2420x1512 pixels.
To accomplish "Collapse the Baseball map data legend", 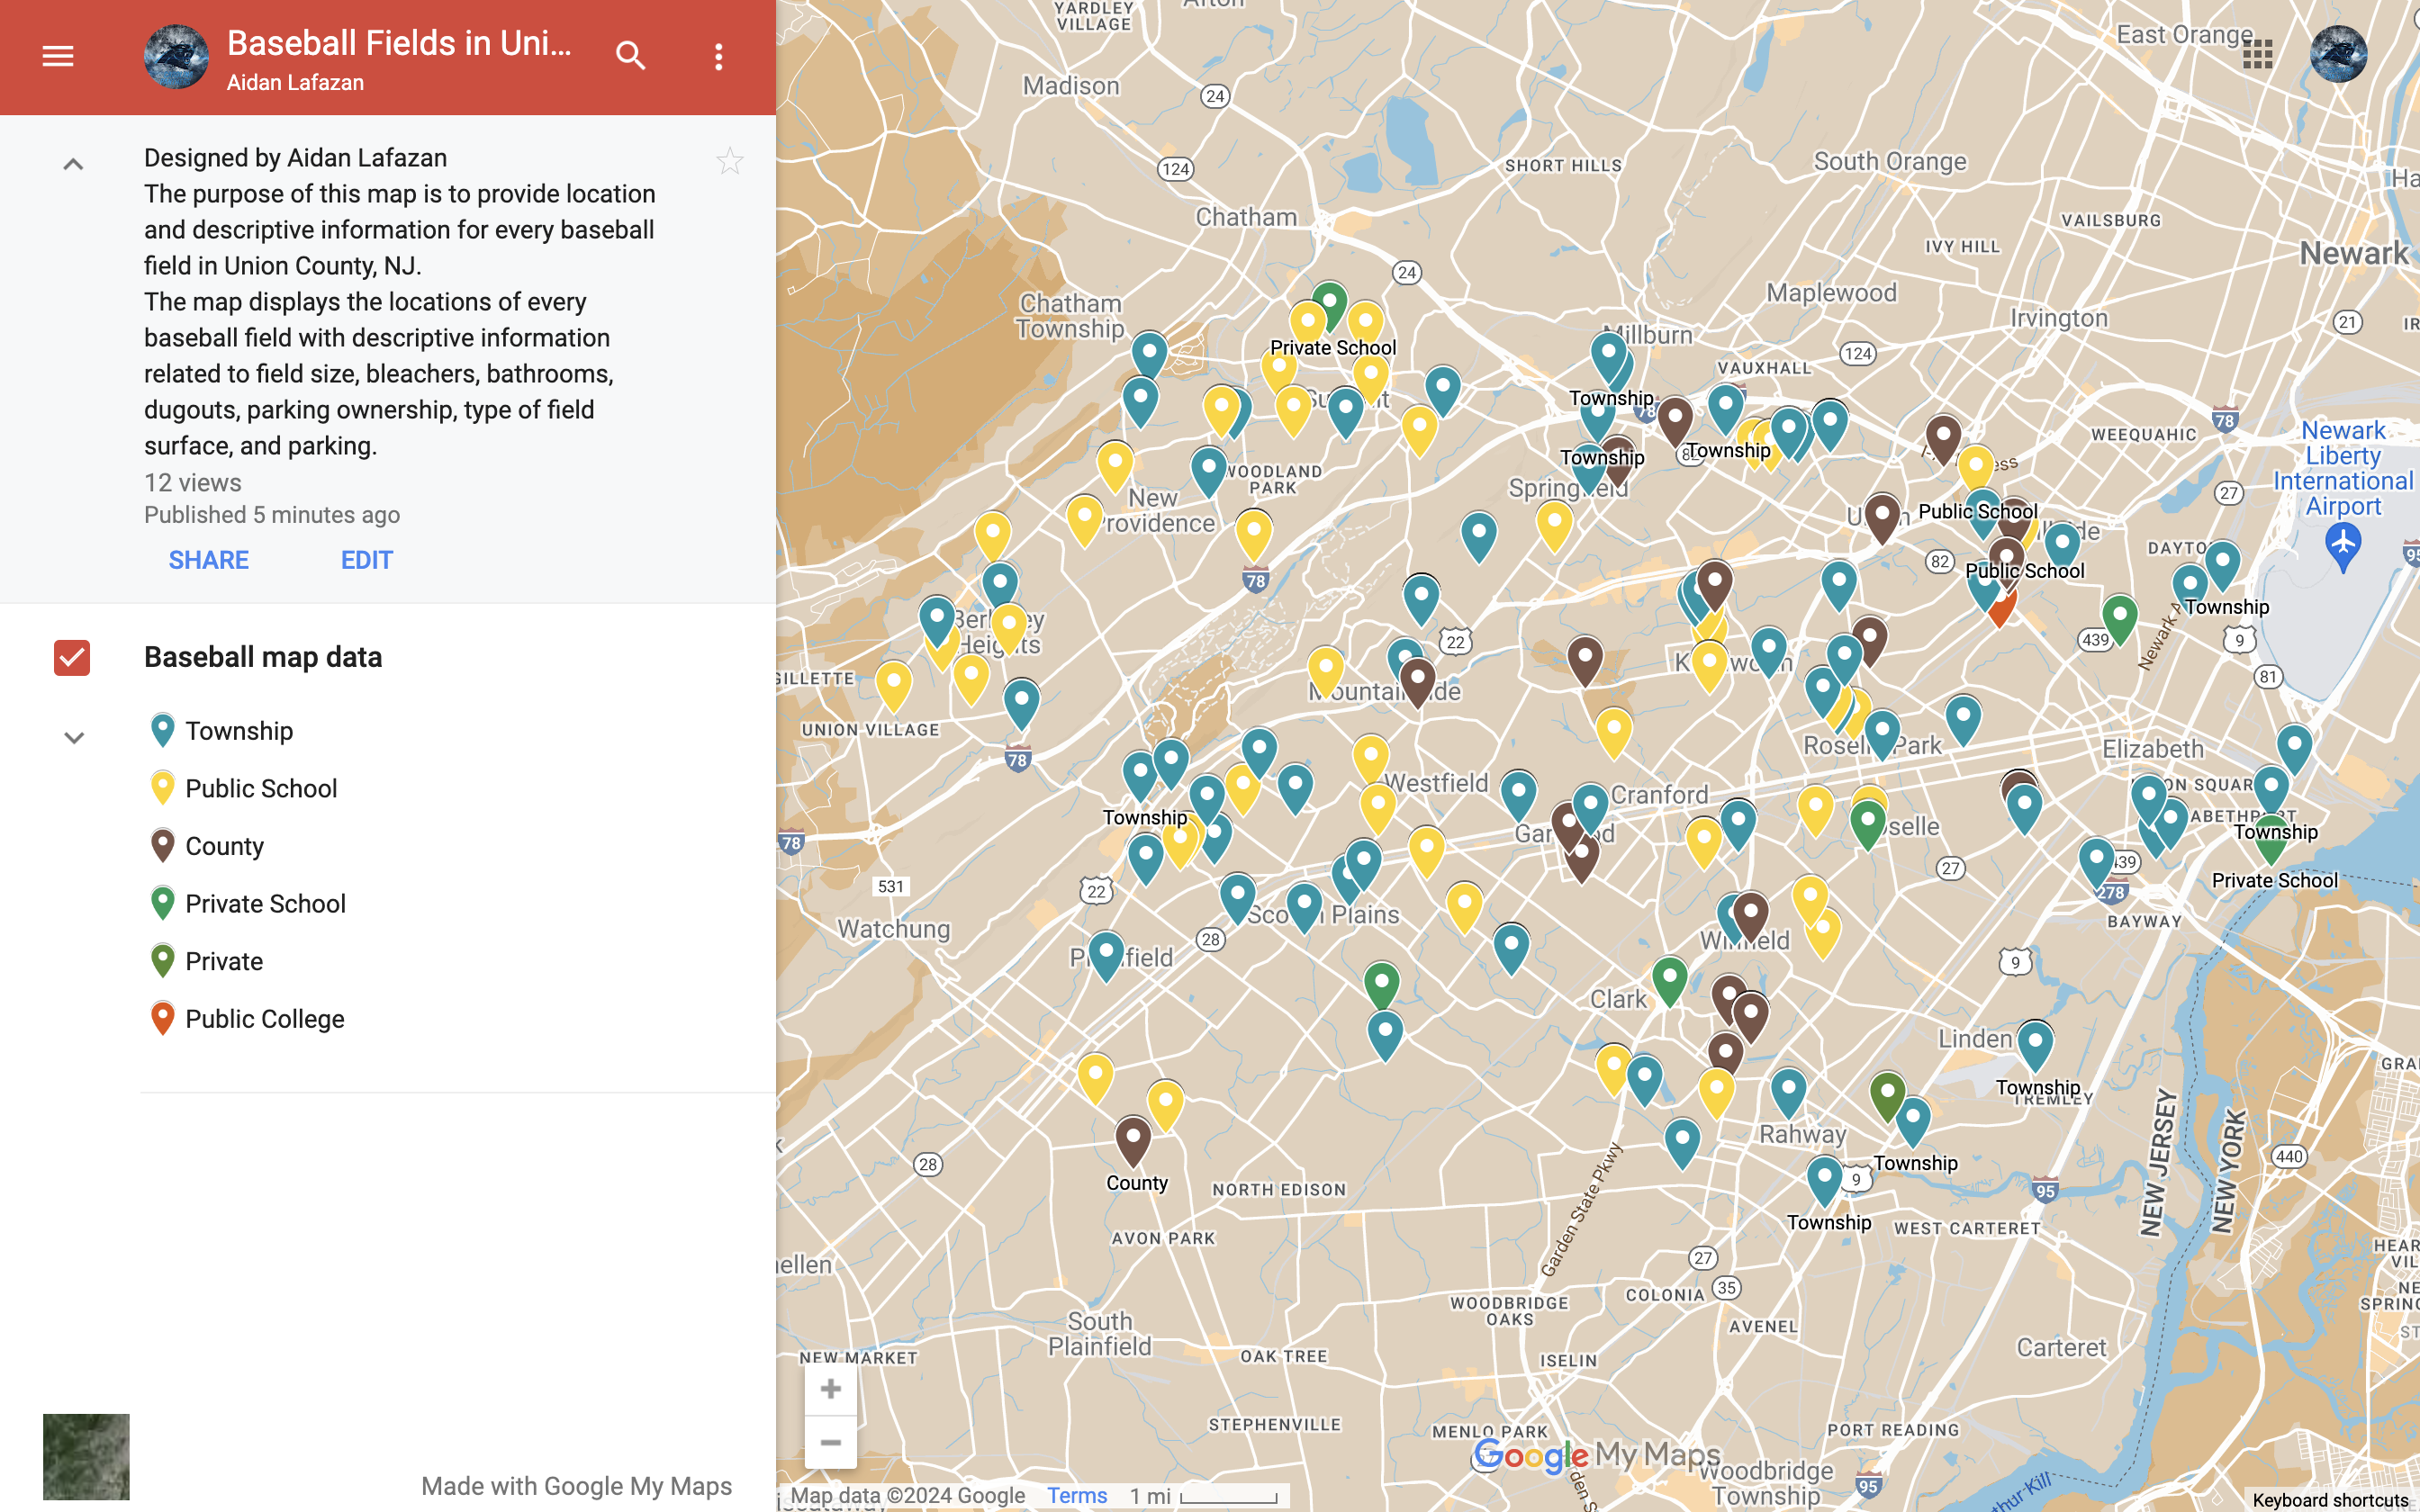I will coord(72,737).
